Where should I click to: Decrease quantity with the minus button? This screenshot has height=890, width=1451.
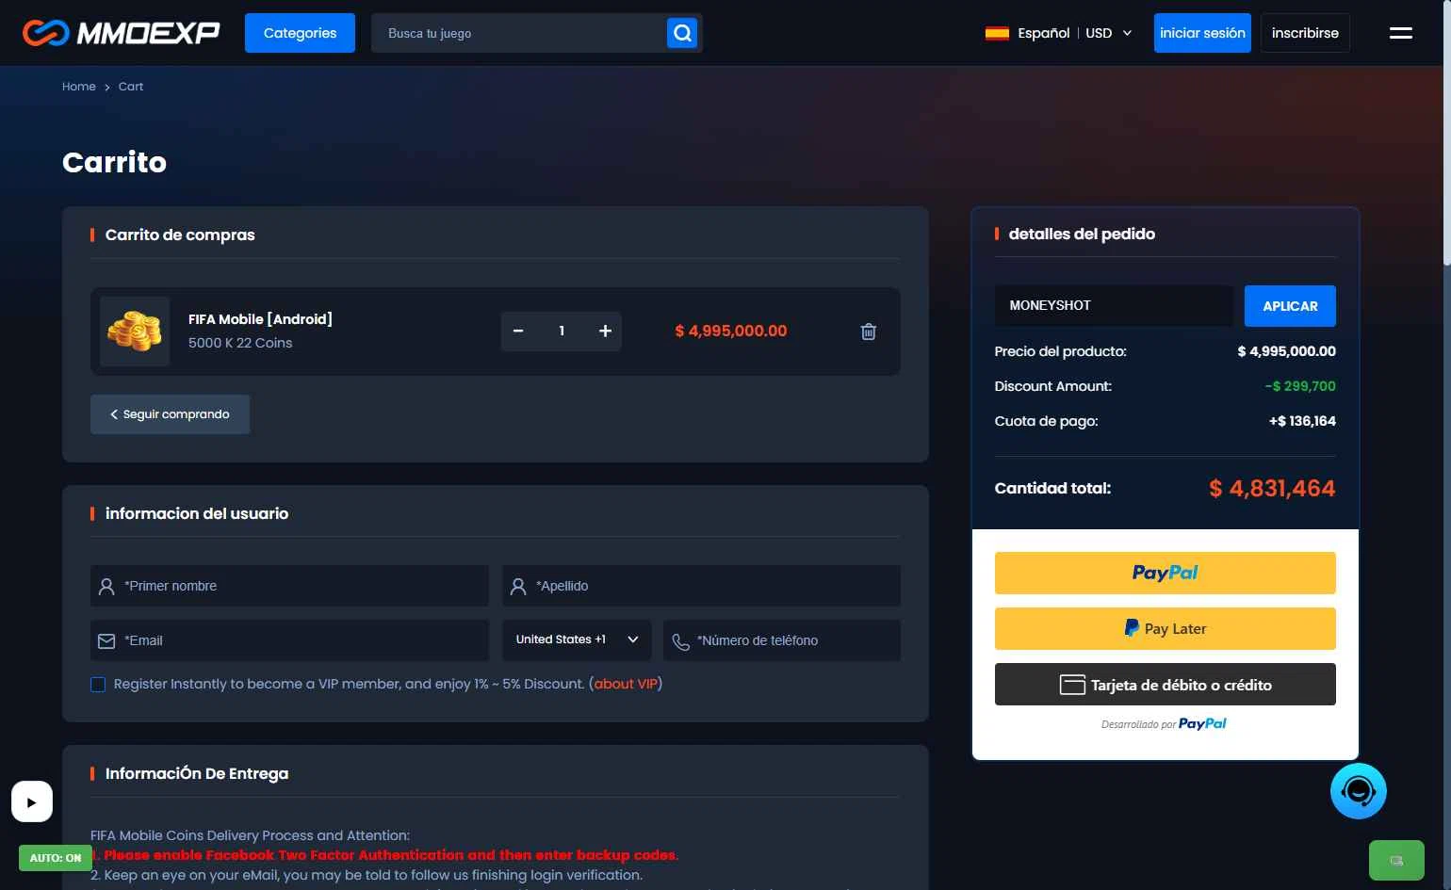click(518, 332)
